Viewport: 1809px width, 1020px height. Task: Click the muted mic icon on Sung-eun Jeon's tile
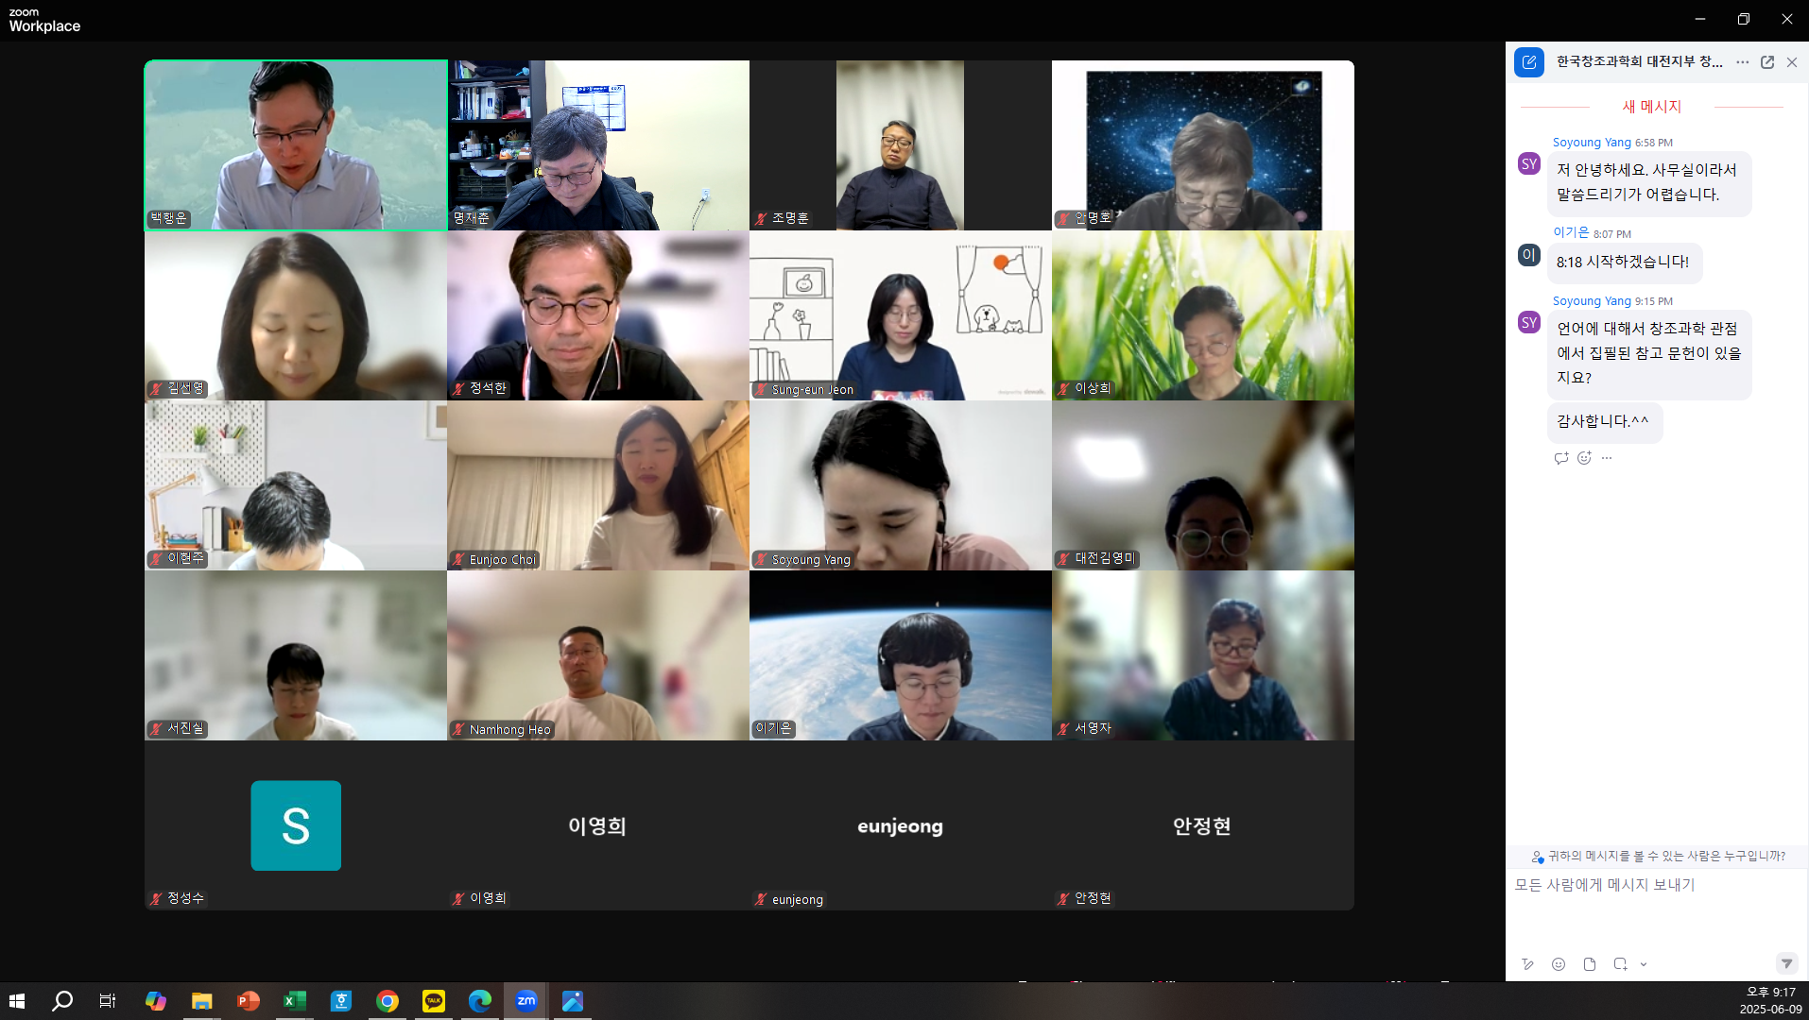tap(762, 389)
